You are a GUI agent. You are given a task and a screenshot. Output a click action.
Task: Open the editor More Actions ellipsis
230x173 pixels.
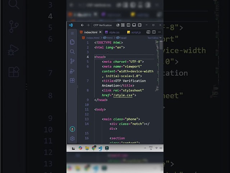(x=160, y=32)
